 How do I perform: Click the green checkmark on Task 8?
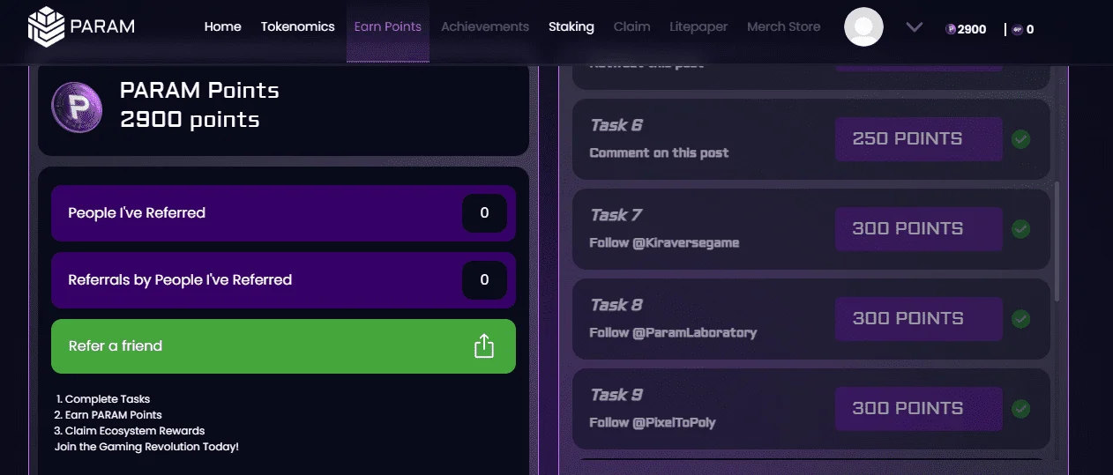tap(1020, 319)
